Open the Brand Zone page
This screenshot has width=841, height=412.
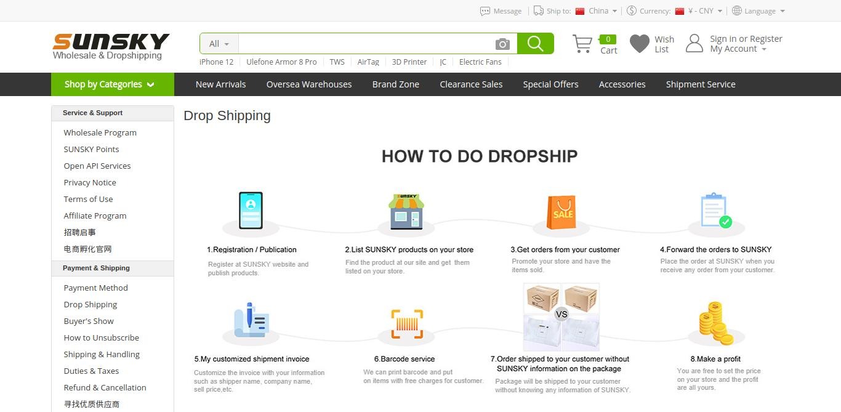pos(396,84)
